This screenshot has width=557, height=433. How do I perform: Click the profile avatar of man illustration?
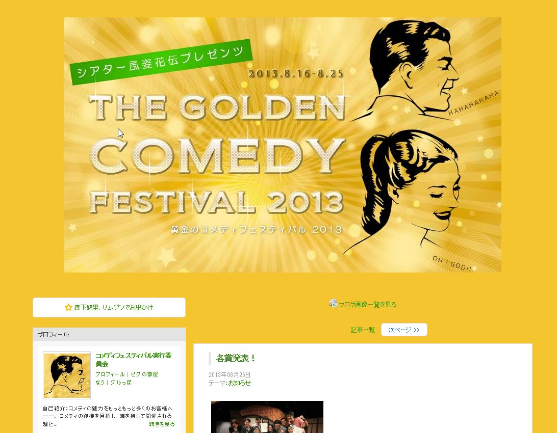click(x=67, y=375)
